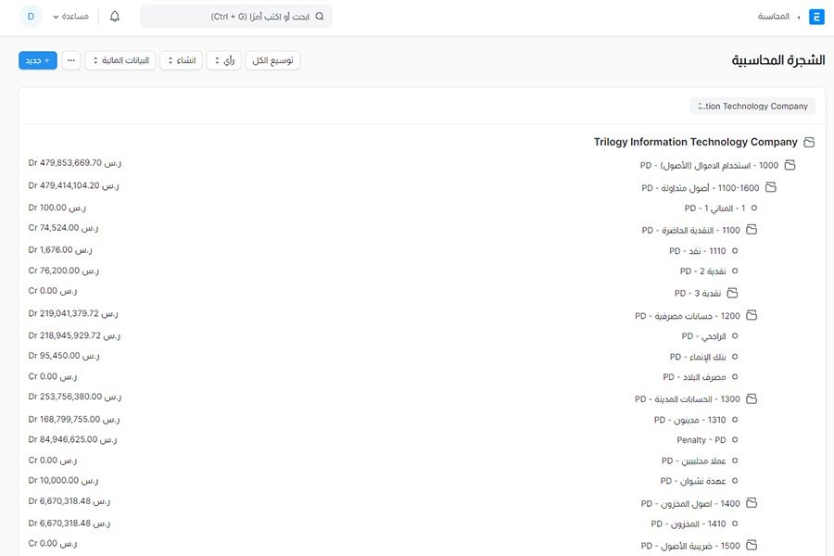834x556 pixels.
Task: Open the notifications bell
Action: click(115, 17)
